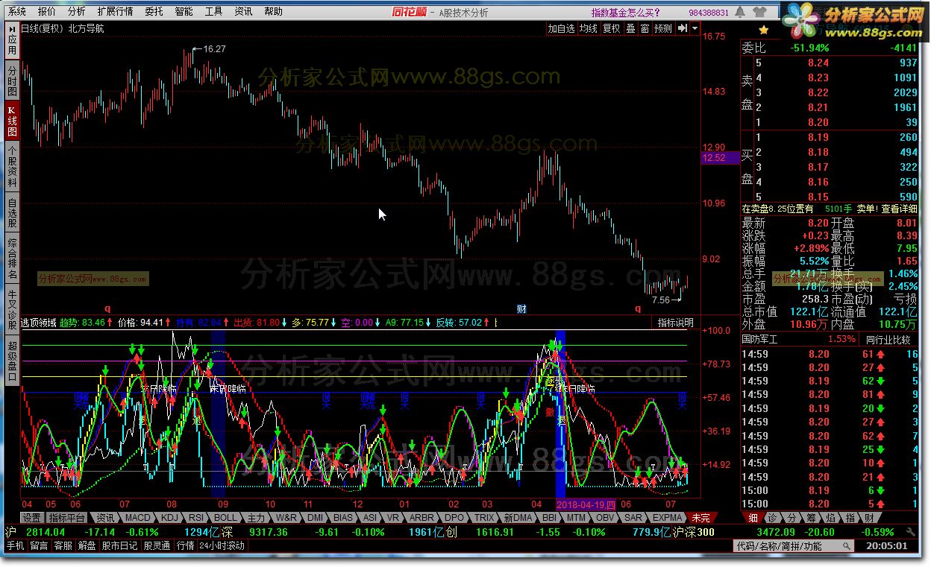This screenshot has height=567, width=931.
Task: Open 综合排名 from the sidebar
Action: tap(13, 257)
